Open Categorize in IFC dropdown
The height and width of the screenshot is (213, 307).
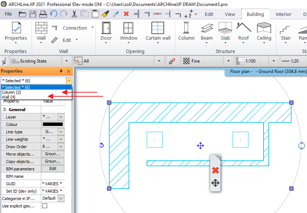click(x=61, y=198)
